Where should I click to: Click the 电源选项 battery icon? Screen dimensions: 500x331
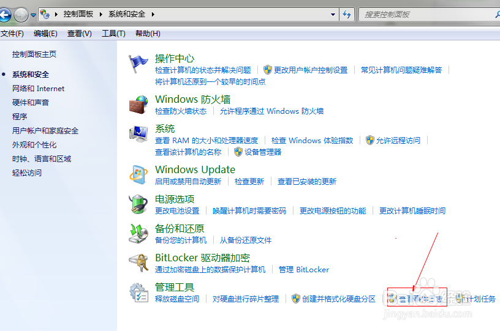click(138, 204)
